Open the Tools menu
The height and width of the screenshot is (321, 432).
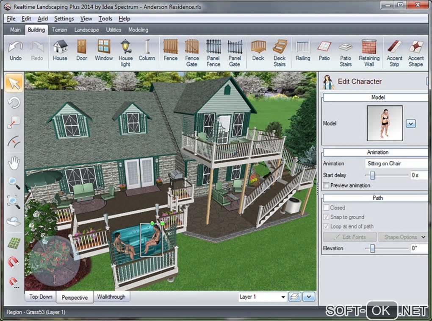coord(105,19)
